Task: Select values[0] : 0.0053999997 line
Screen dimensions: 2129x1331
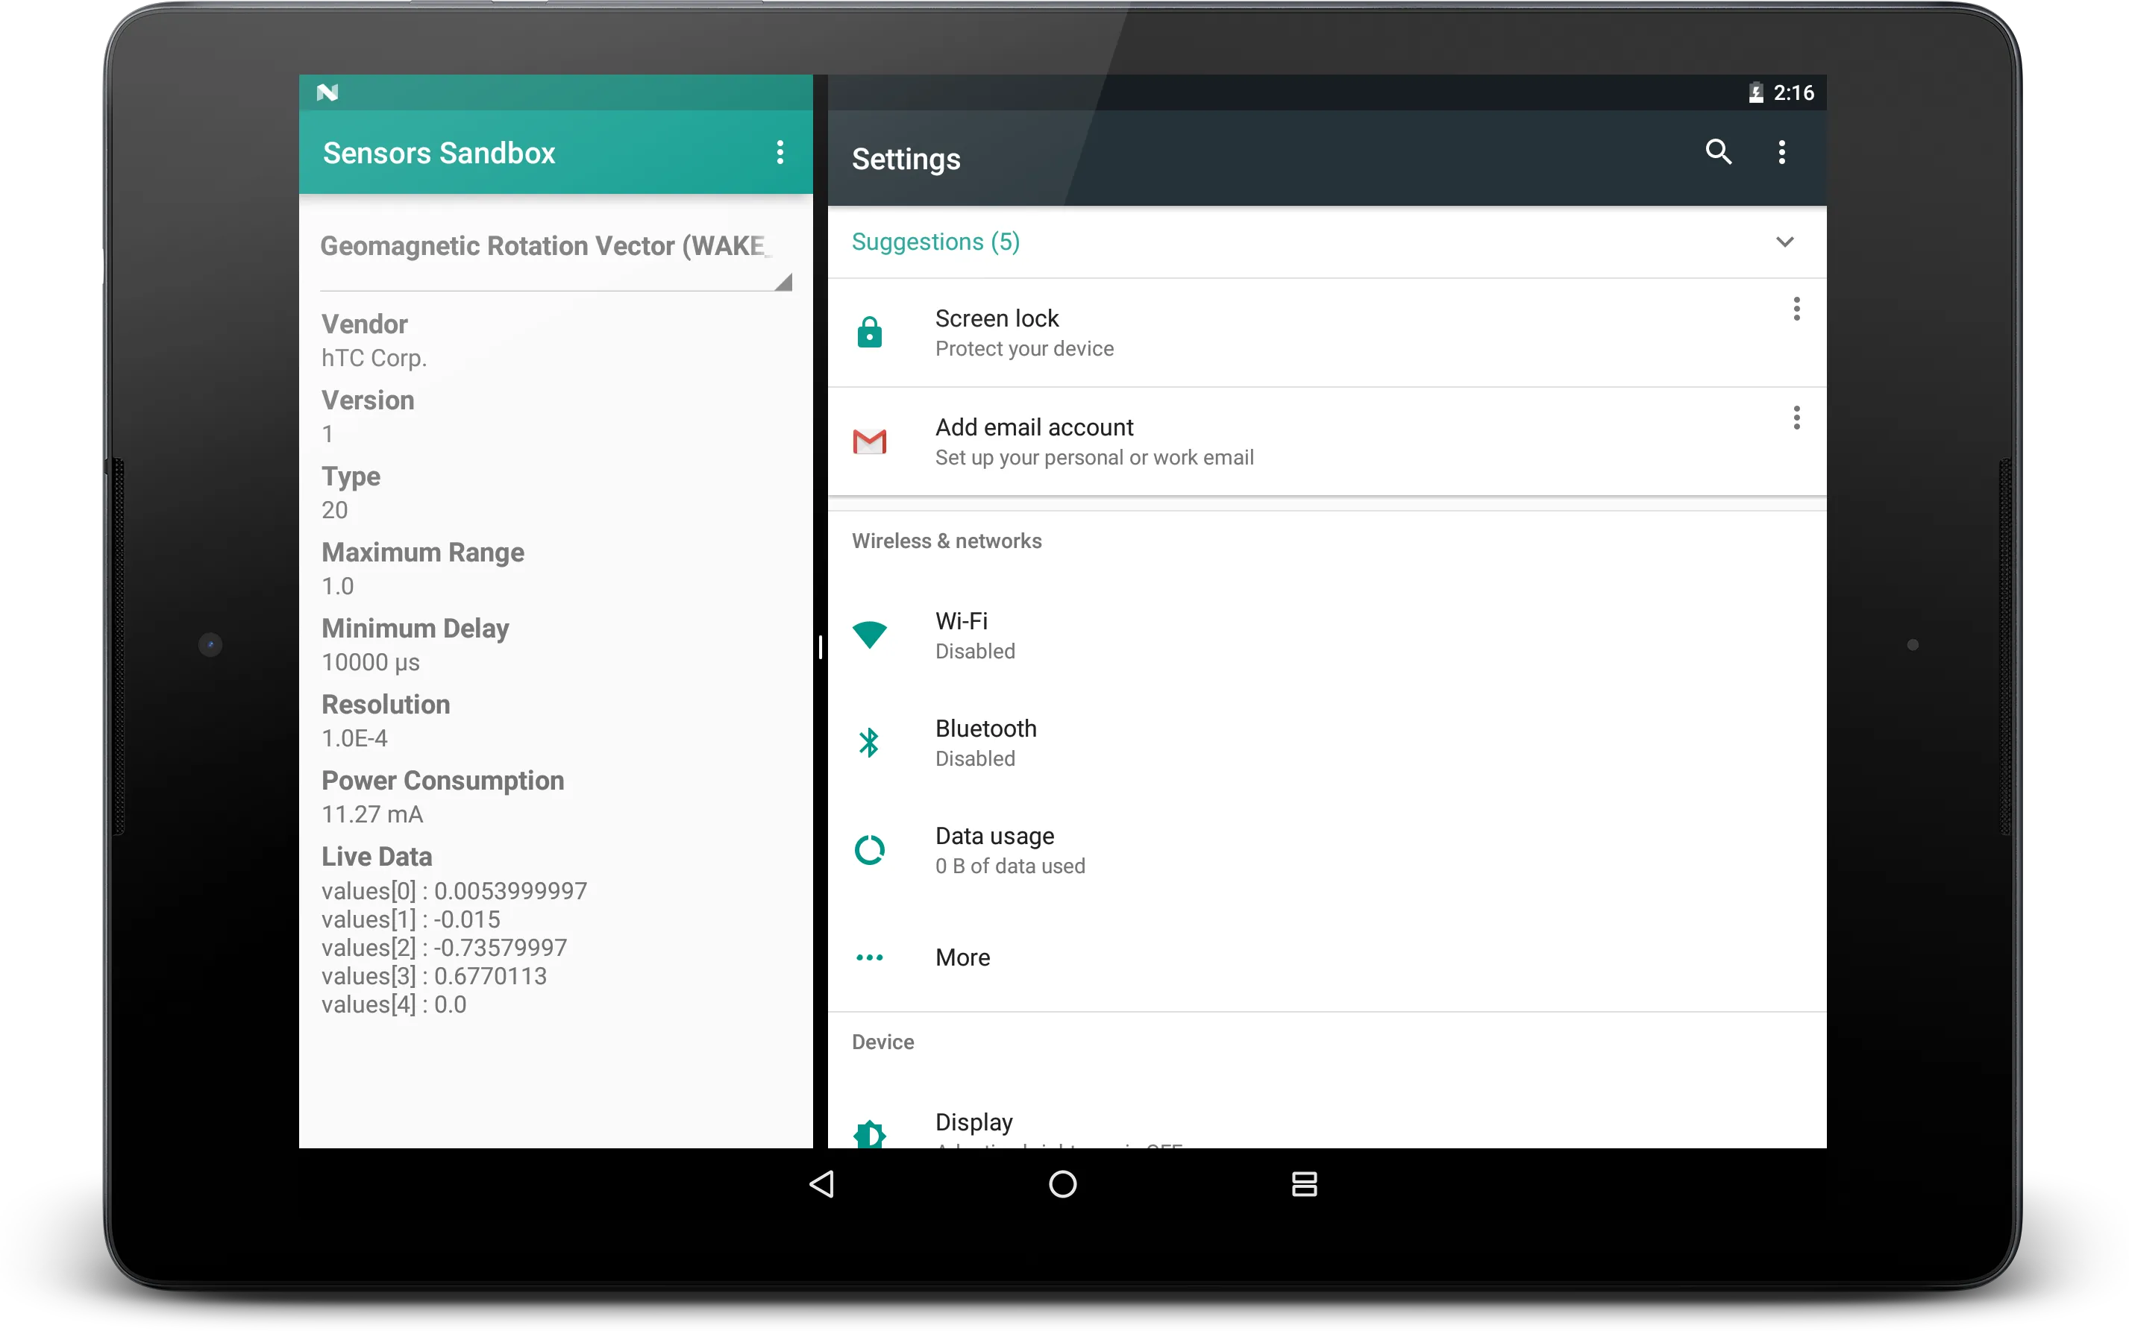Action: tap(454, 891)
